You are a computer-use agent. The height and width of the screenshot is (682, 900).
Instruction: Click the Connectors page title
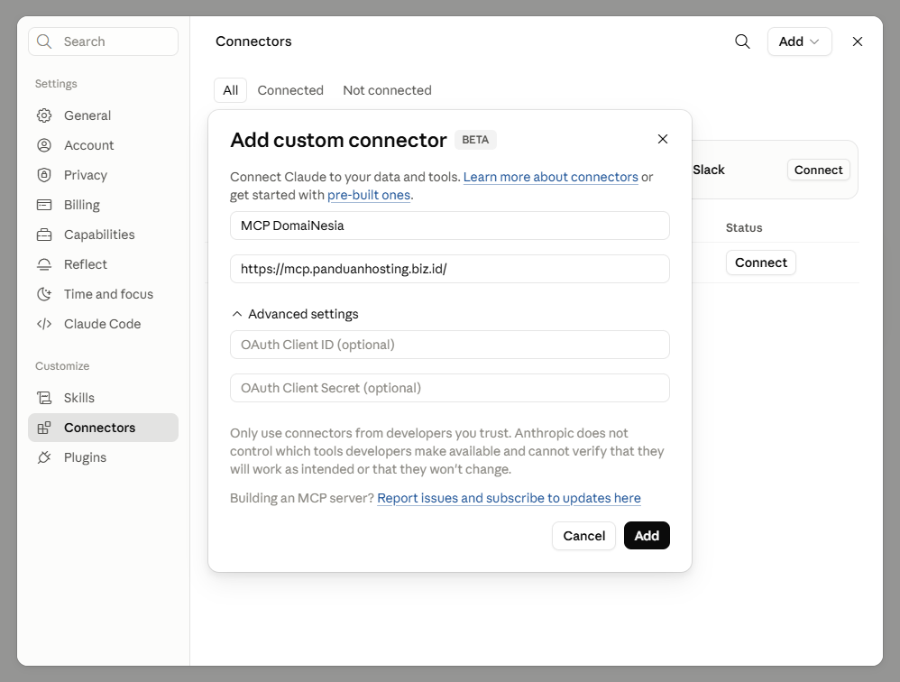tap(253, 41)
